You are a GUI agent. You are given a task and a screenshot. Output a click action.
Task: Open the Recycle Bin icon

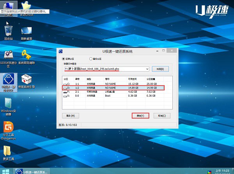[9, 33]
